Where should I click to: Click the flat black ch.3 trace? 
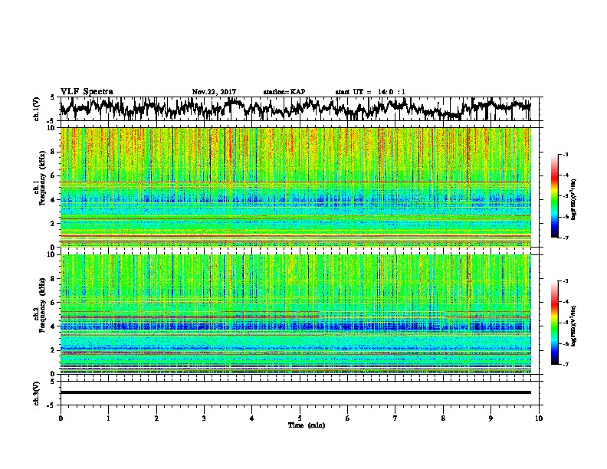click(295, 392)
